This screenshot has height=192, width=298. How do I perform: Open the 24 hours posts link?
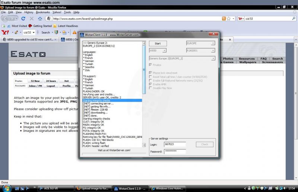51,81
